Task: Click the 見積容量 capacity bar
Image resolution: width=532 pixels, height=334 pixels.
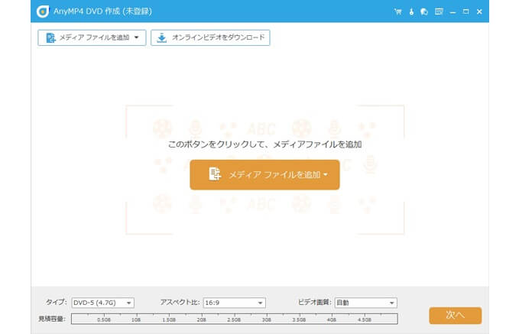Action: click(x=235, y=319)
